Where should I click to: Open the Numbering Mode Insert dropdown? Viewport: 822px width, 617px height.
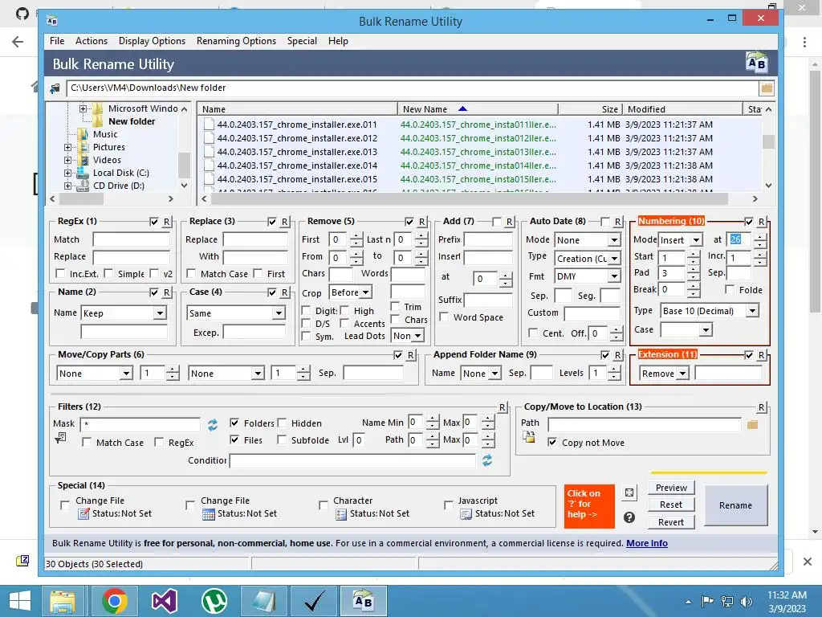[x=696, y=239]
